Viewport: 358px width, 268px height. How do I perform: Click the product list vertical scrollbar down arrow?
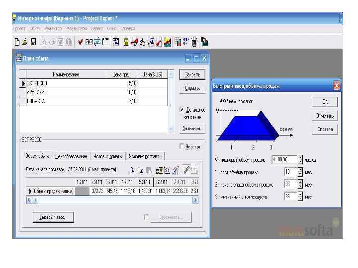(171, 129)
